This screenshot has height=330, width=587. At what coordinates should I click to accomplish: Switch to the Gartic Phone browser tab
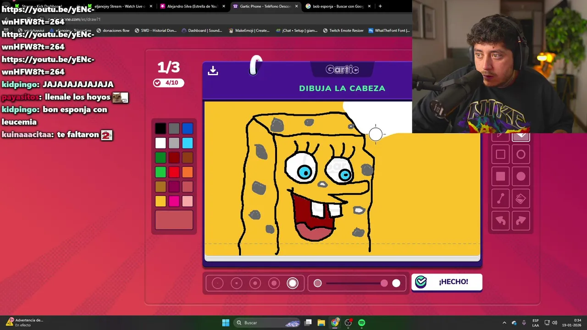tap(265, 6)
